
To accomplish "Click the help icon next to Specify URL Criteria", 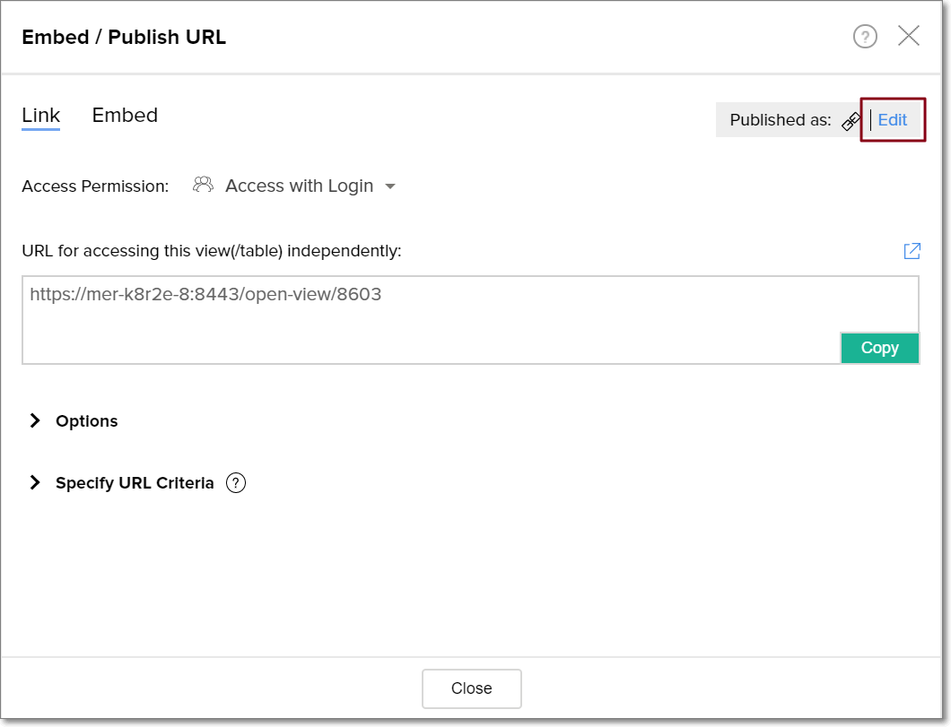I will pyautogui.click(x=236, y=483).
